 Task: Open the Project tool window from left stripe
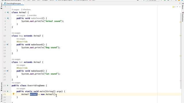click(x=1, y=6)
